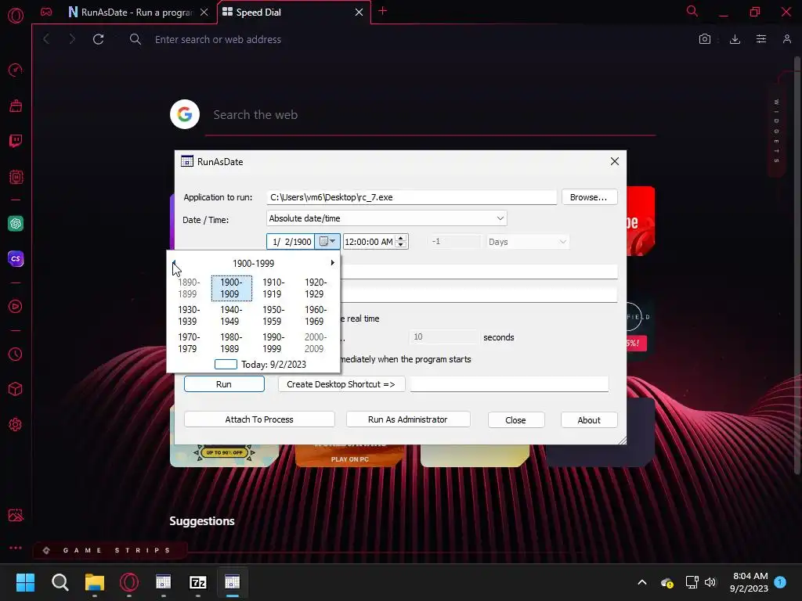Click Attach To Process button
The height and width of the screenshot is (601, 802).
click(259, 419)
